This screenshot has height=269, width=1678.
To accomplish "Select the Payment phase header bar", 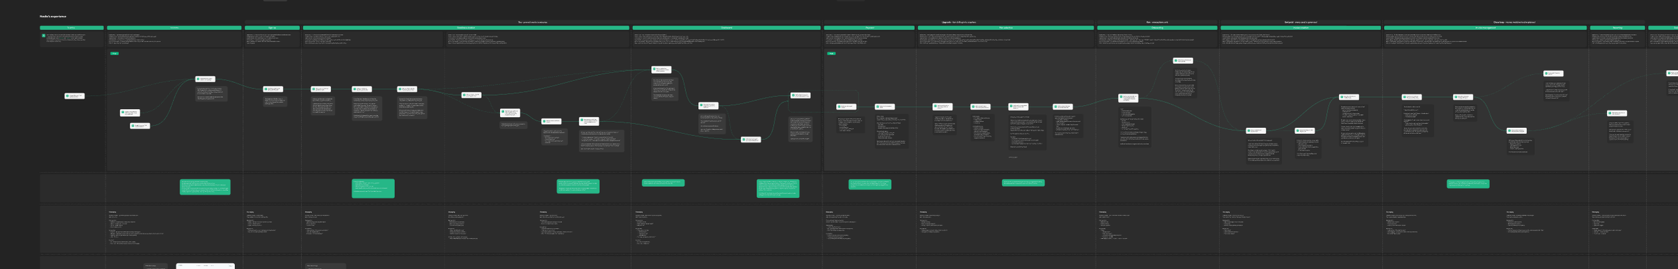I will [869, 28].
